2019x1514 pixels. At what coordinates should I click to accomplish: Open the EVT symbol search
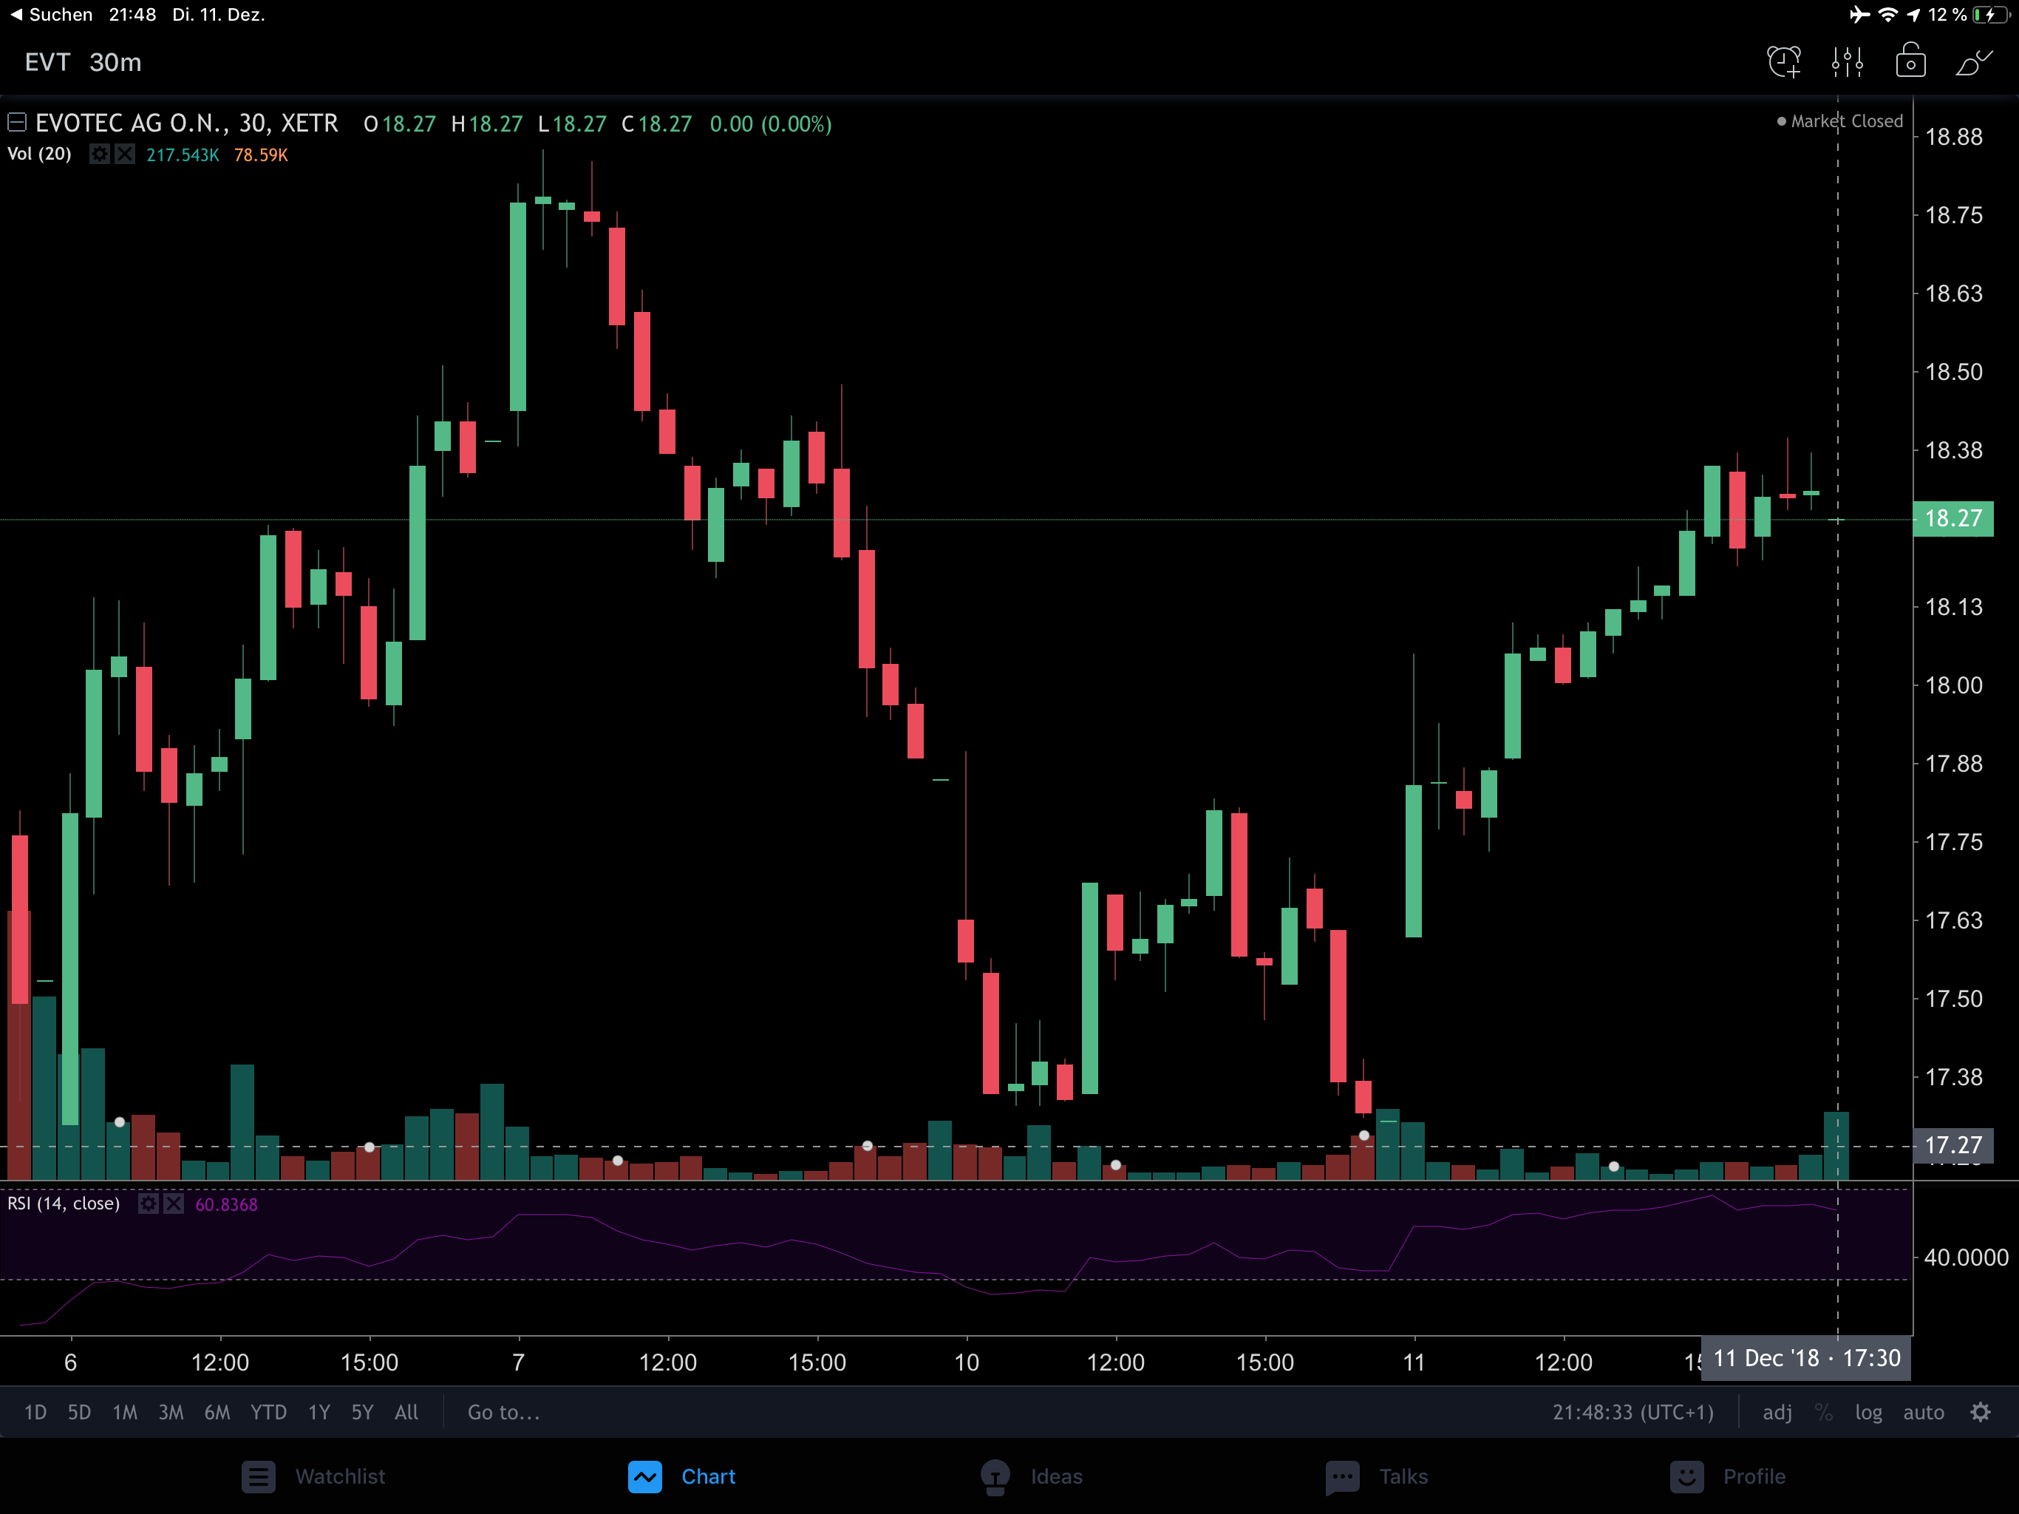[47, 62]
